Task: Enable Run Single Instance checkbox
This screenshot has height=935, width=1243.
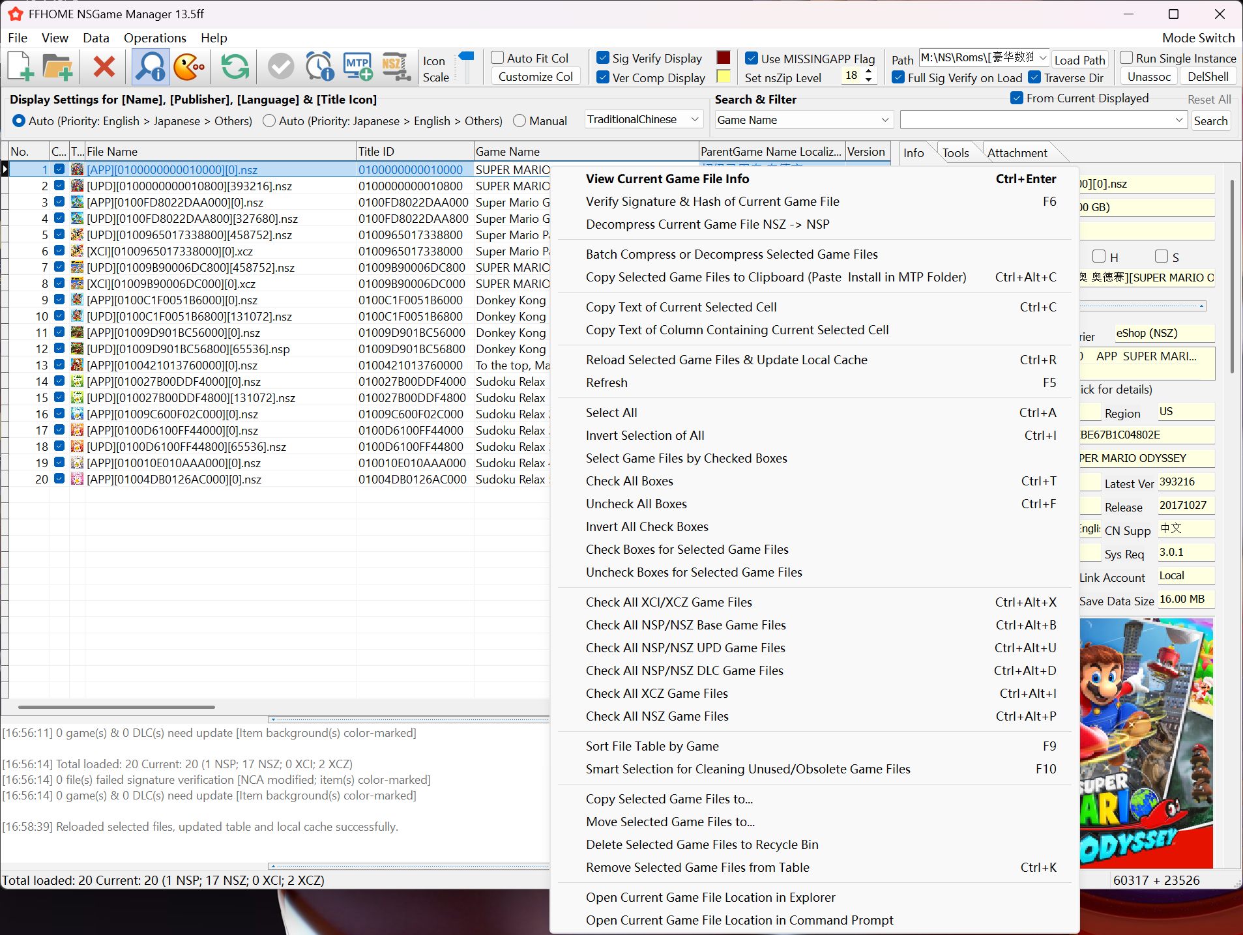Action: click(1126, 58)
